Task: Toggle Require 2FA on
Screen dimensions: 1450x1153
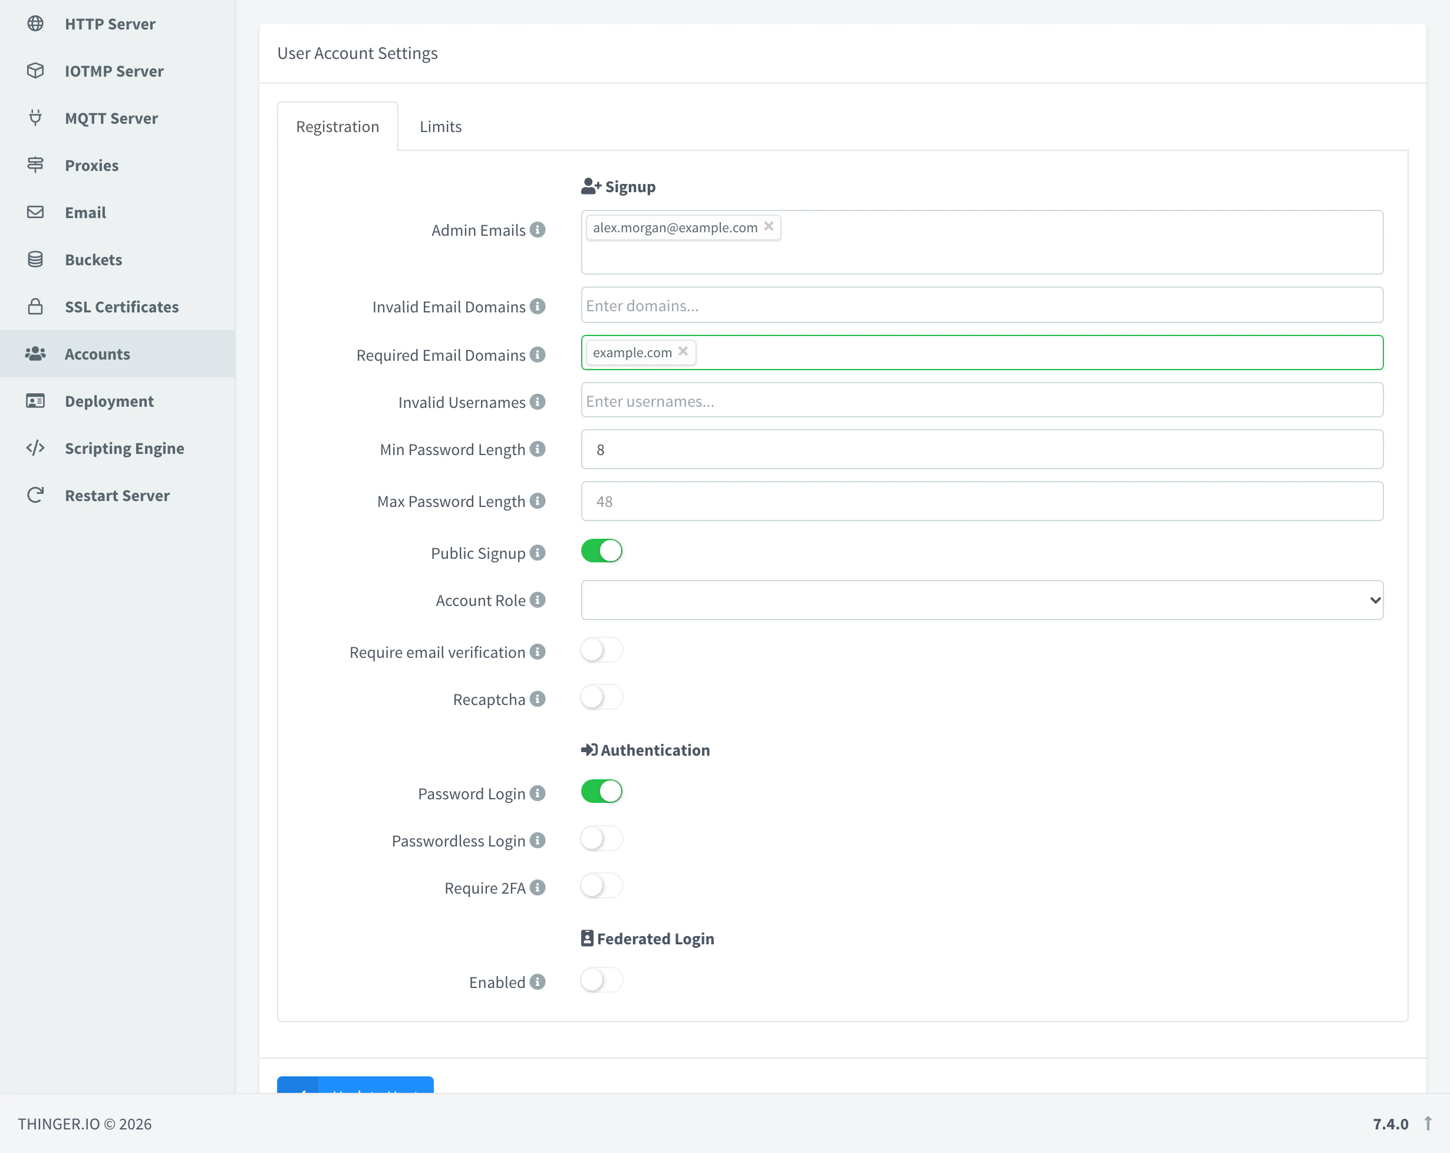Action: coord(601,886)
